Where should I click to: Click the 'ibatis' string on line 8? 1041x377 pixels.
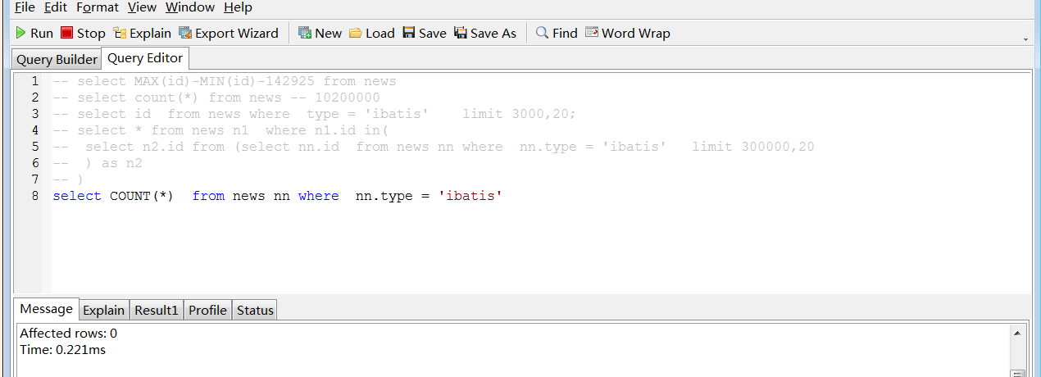470,196
